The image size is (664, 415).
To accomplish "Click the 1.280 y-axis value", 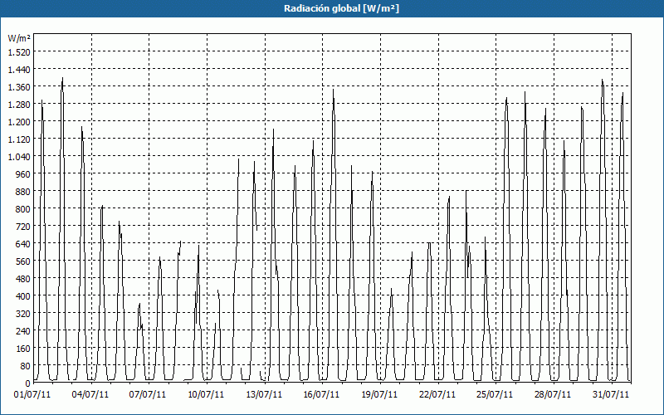I will tap(19, 105).
